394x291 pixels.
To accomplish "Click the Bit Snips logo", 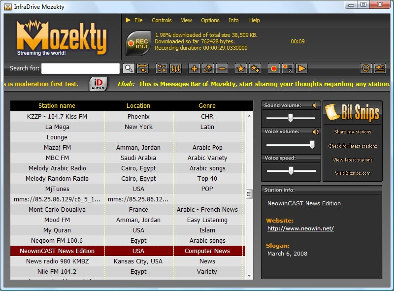I will click(x=352, y=112).
